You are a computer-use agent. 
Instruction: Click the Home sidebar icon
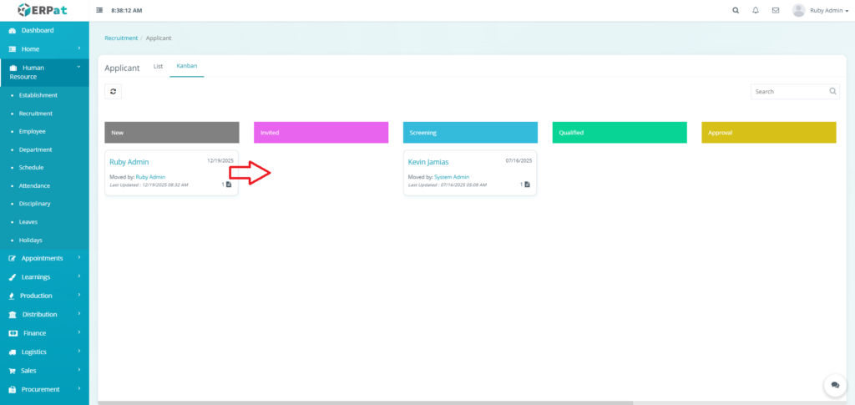(13, 49)
